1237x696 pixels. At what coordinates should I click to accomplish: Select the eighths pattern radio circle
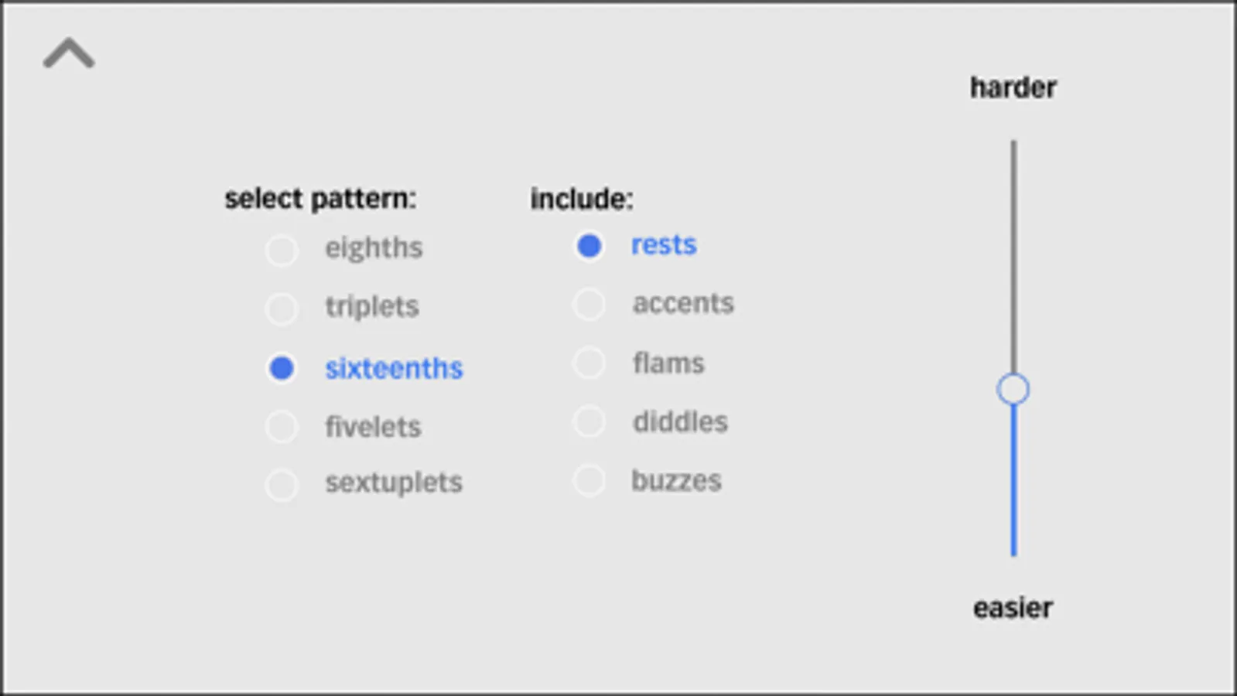click(x=282, y=250)
